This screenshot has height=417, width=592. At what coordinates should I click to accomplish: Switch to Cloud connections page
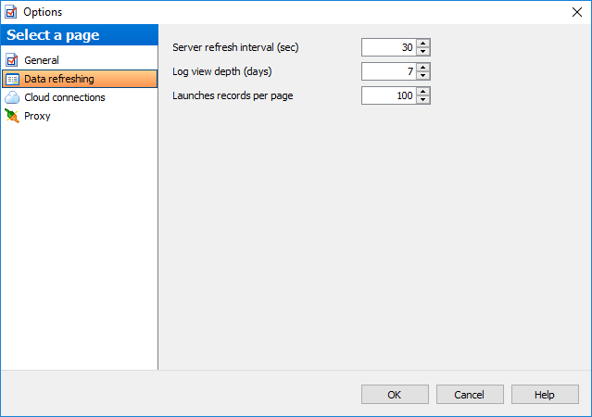(64, 97)
